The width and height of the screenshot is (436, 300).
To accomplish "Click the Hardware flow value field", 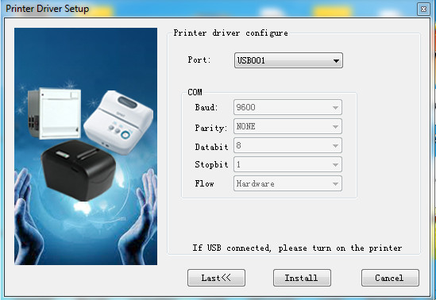I will (287, 183).
